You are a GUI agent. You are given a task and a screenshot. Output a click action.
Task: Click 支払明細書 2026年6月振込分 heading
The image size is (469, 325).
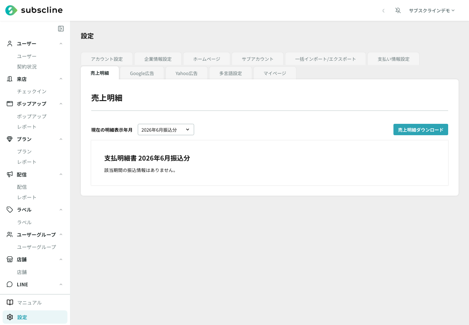click(147, 158)
